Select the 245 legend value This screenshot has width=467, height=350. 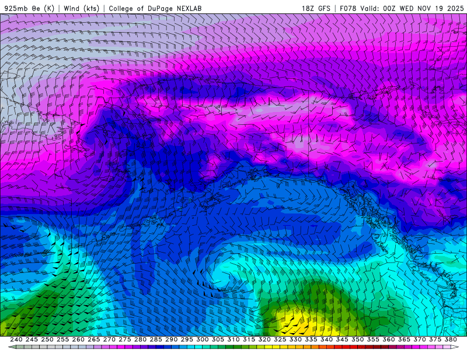(x=32, y=339)
